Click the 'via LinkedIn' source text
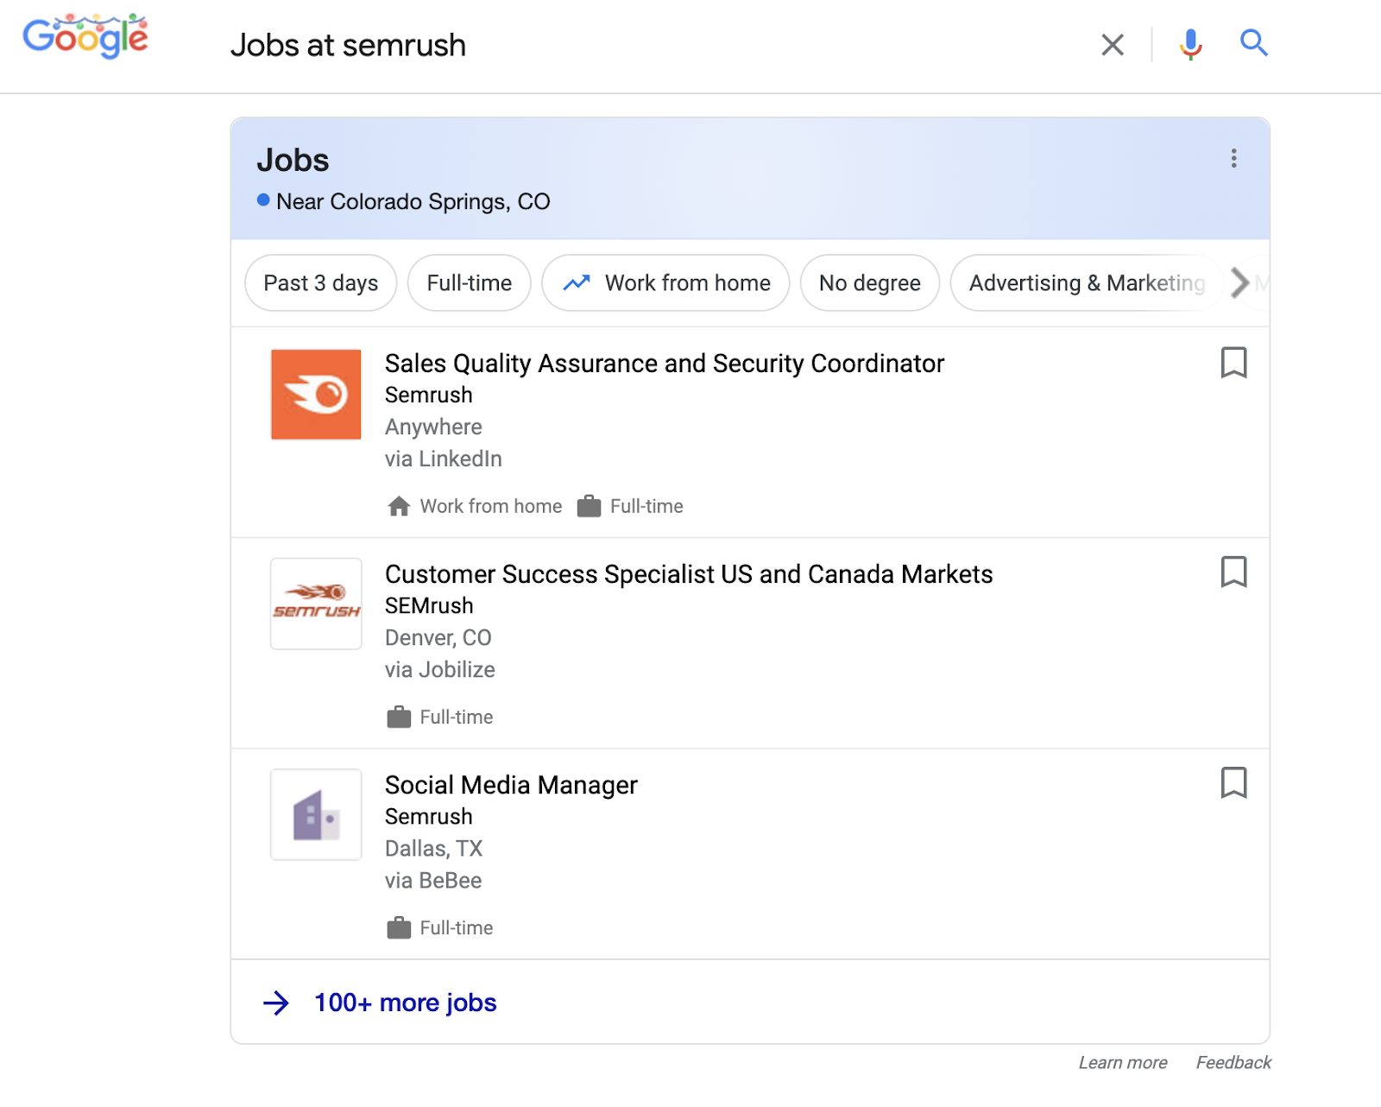The width and height of the screenshot is (1381, 1107). 444,459
